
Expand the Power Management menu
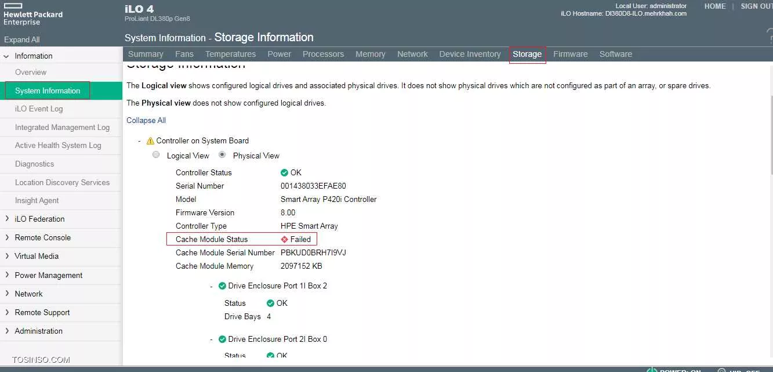[7, 275]
